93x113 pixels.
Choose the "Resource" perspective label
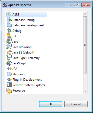click(x=19, y=91)
